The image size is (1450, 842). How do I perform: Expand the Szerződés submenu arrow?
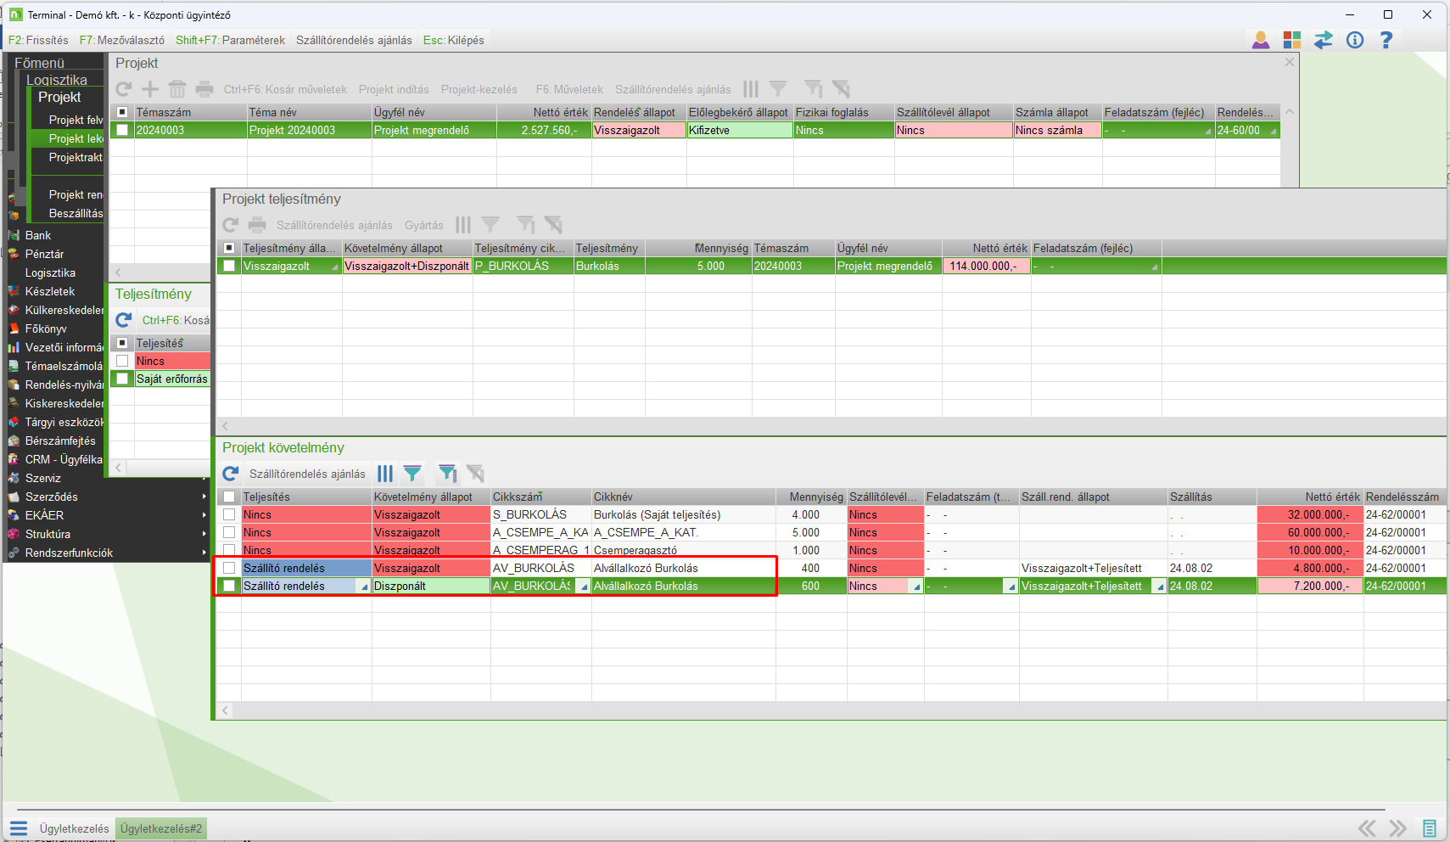(204, 497)
